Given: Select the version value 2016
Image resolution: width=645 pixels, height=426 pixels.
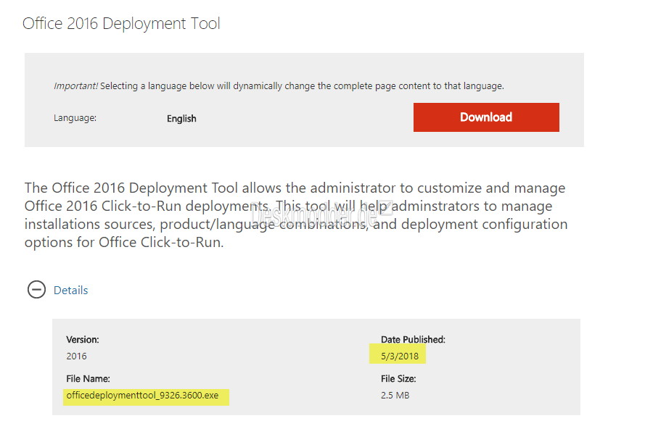Looking at the screenshot, I should tap(76, 356).
